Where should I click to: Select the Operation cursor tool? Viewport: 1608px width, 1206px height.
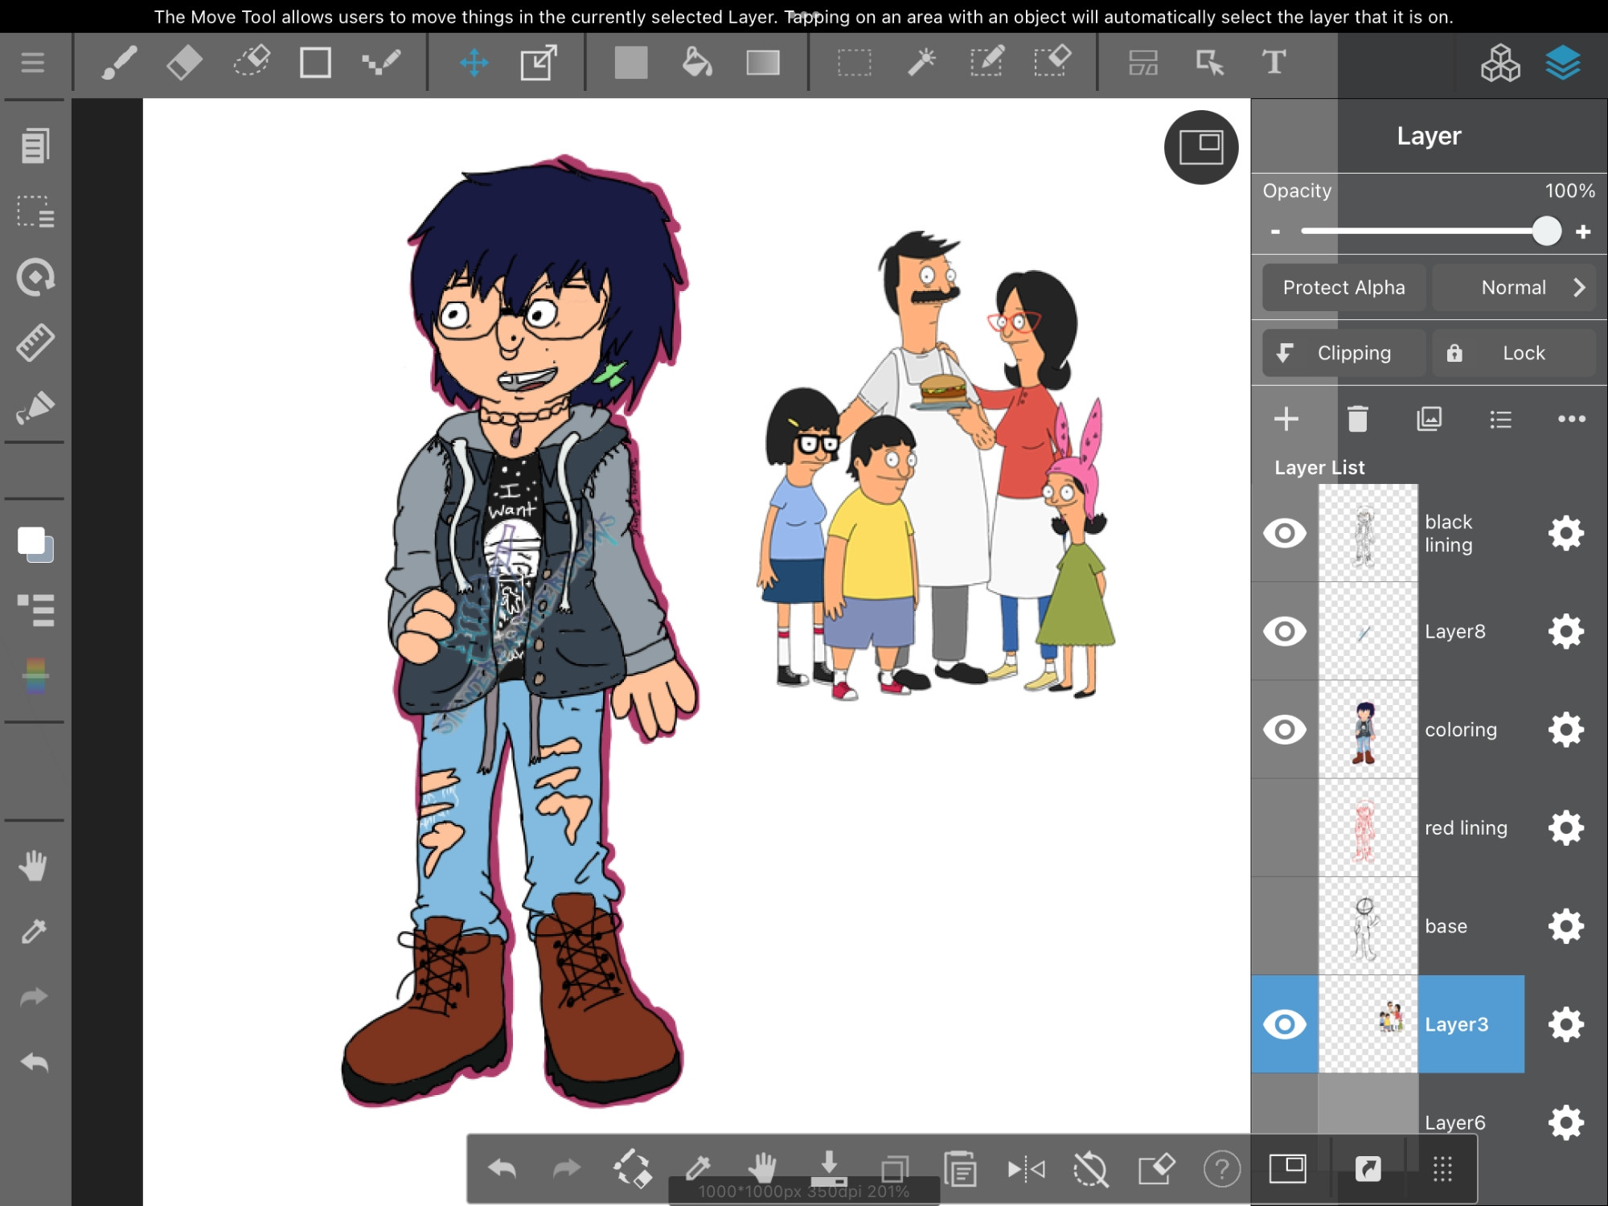click(x=1208, y=63)
